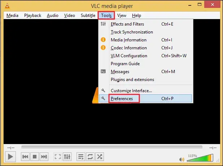Click the VLC cone title bar icon
The height and width of the screenshot is (166, 223).
7,6
